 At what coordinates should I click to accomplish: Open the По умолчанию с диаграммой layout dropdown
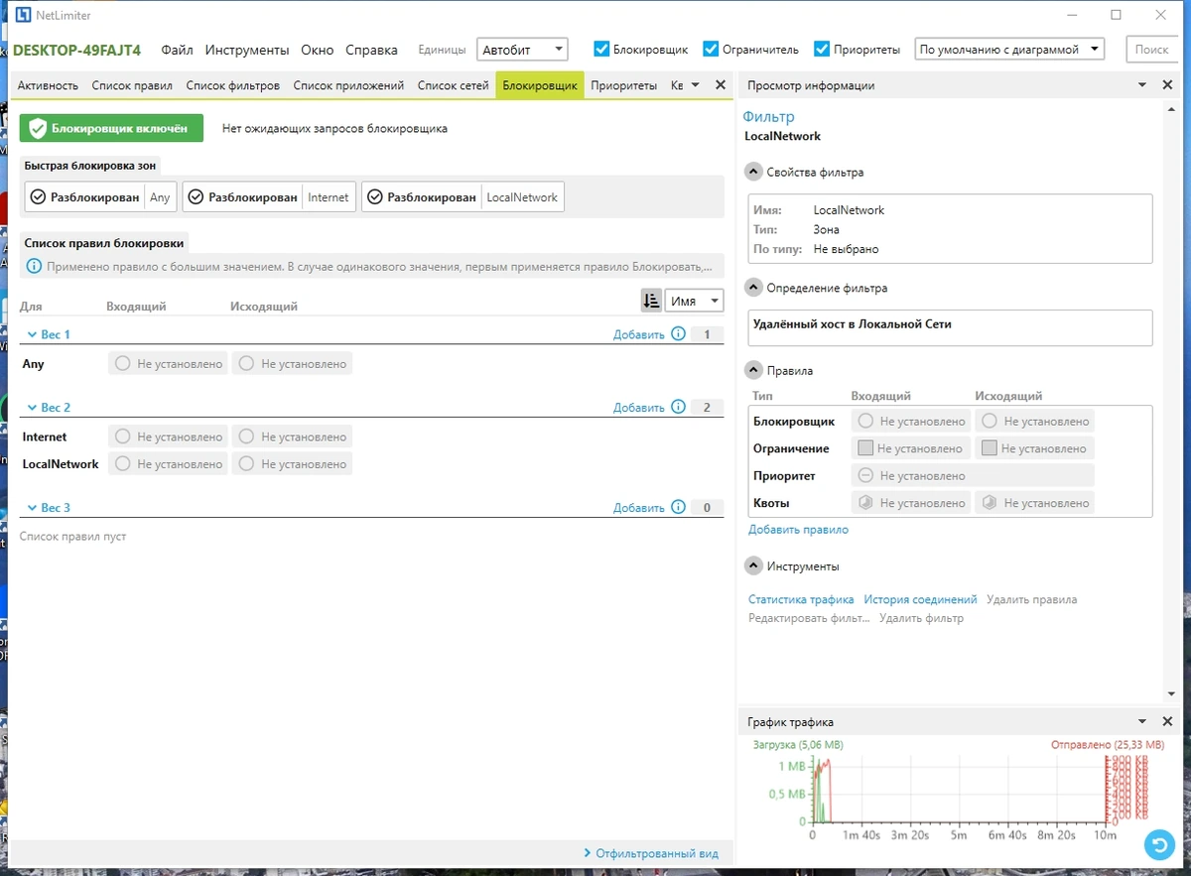[x=1009, y=49]
